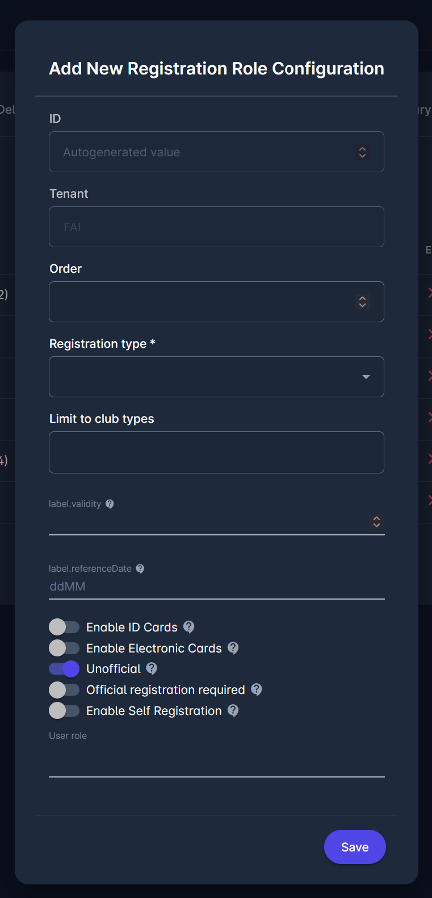Click the Enable Electronic Cards help icon
Screen dimensions: 432x898
click(x=233, y=648)
